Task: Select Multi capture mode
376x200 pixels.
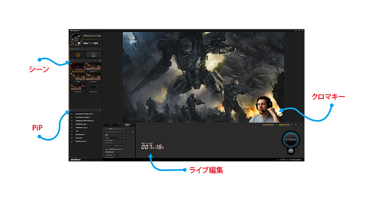Action: [78, 54]
